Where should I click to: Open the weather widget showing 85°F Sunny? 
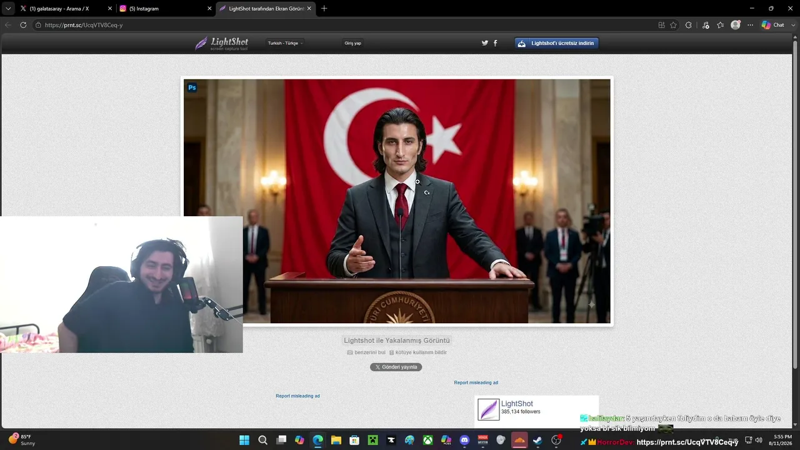(22, 440)
